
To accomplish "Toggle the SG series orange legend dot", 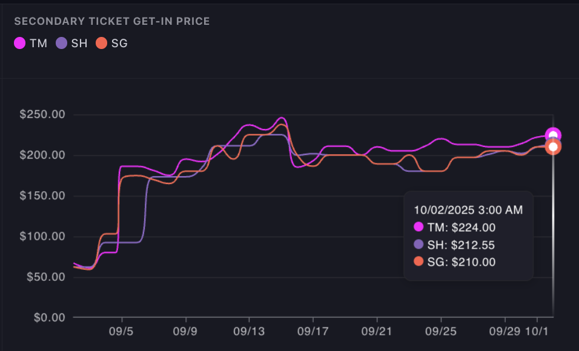I will pyautogui.click(x=102, y=43).
